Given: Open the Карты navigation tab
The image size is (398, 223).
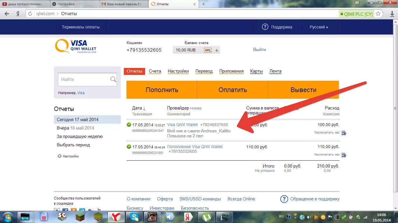Looking at the screenshot, I should (256, 71).
